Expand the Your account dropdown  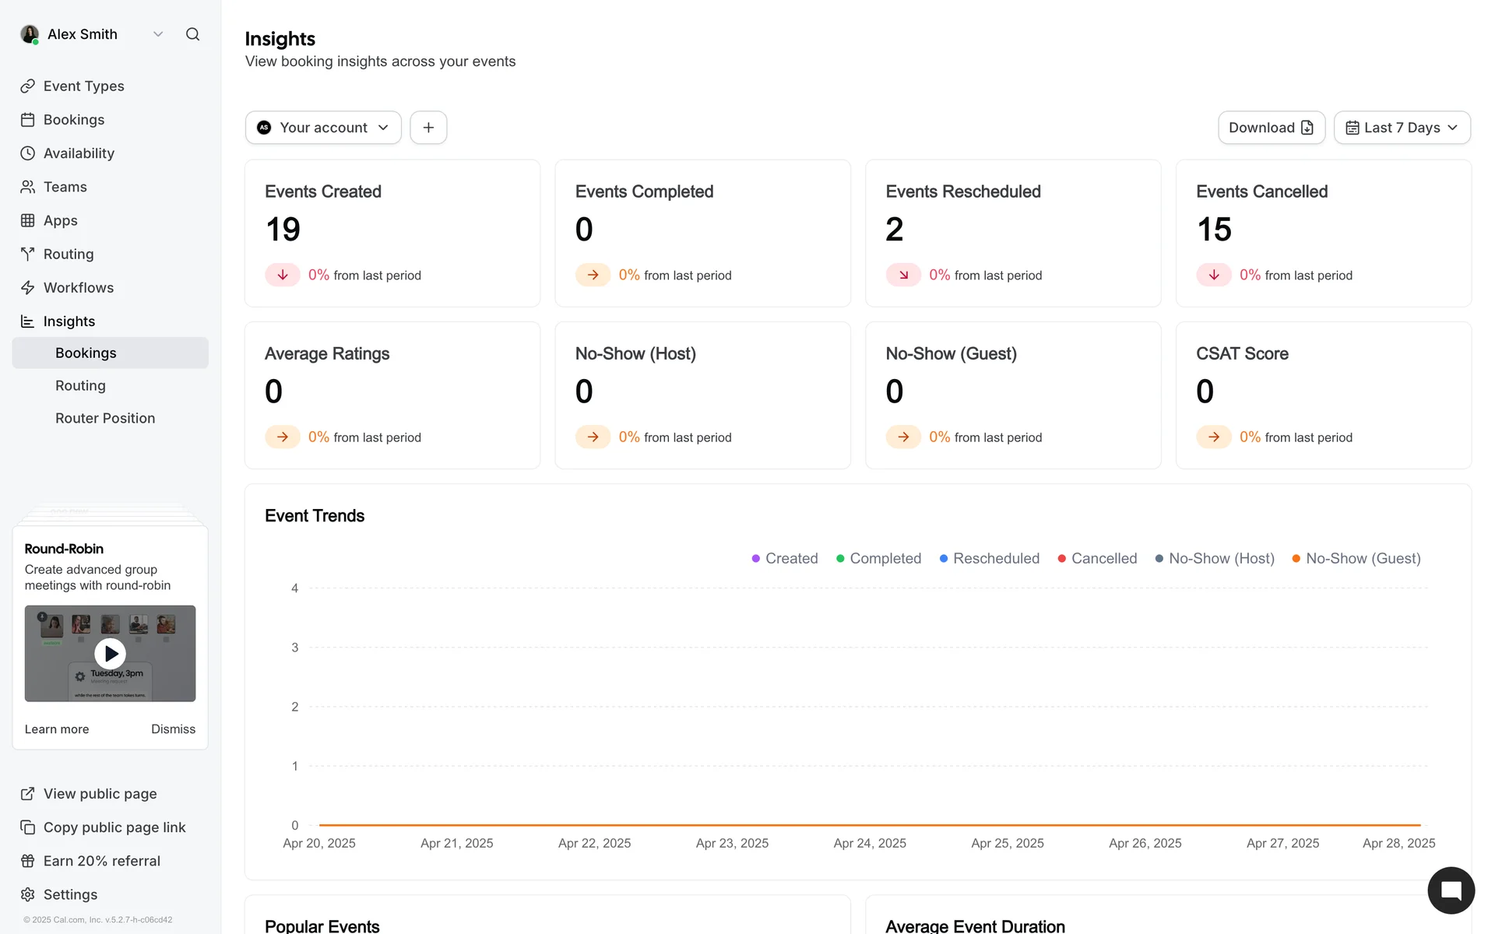[x=323, y=128]
